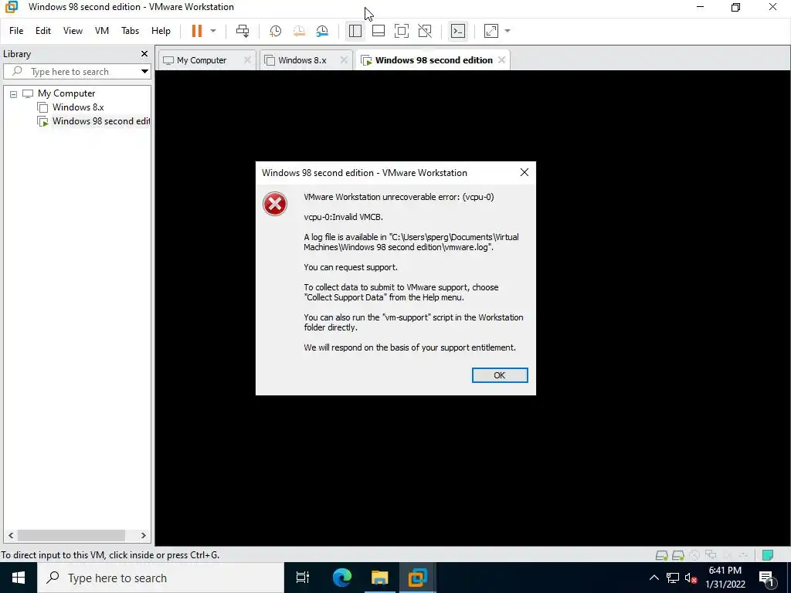Click the orange Suspend/Pause VM button
The height and width of the screenshot is (593, 791).
click(x=197, y=31)
